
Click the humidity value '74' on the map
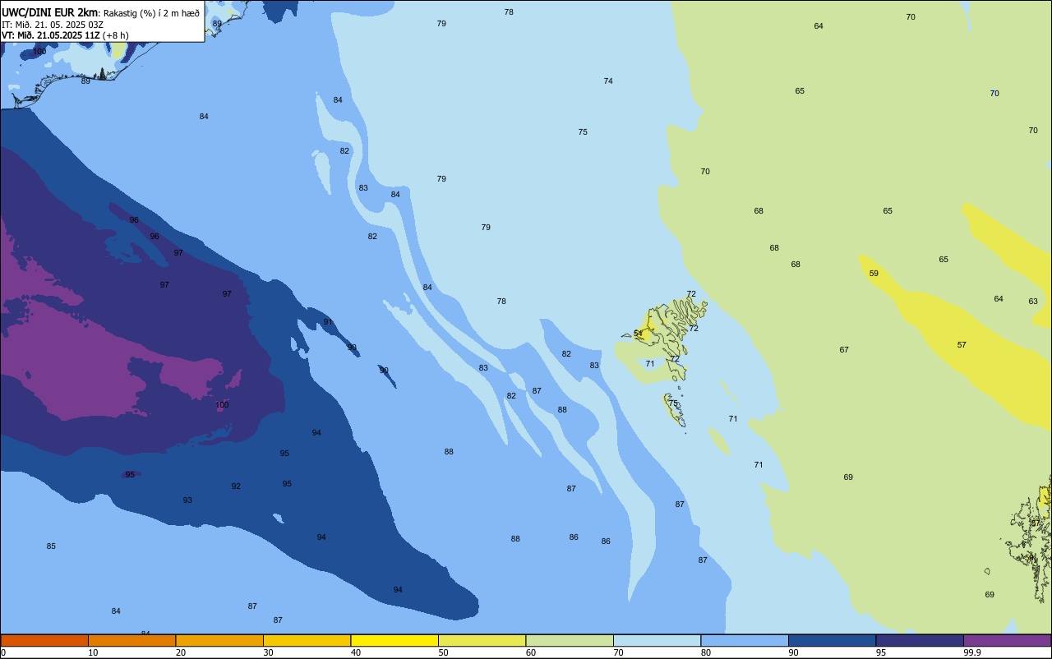[x=608, y=81]
